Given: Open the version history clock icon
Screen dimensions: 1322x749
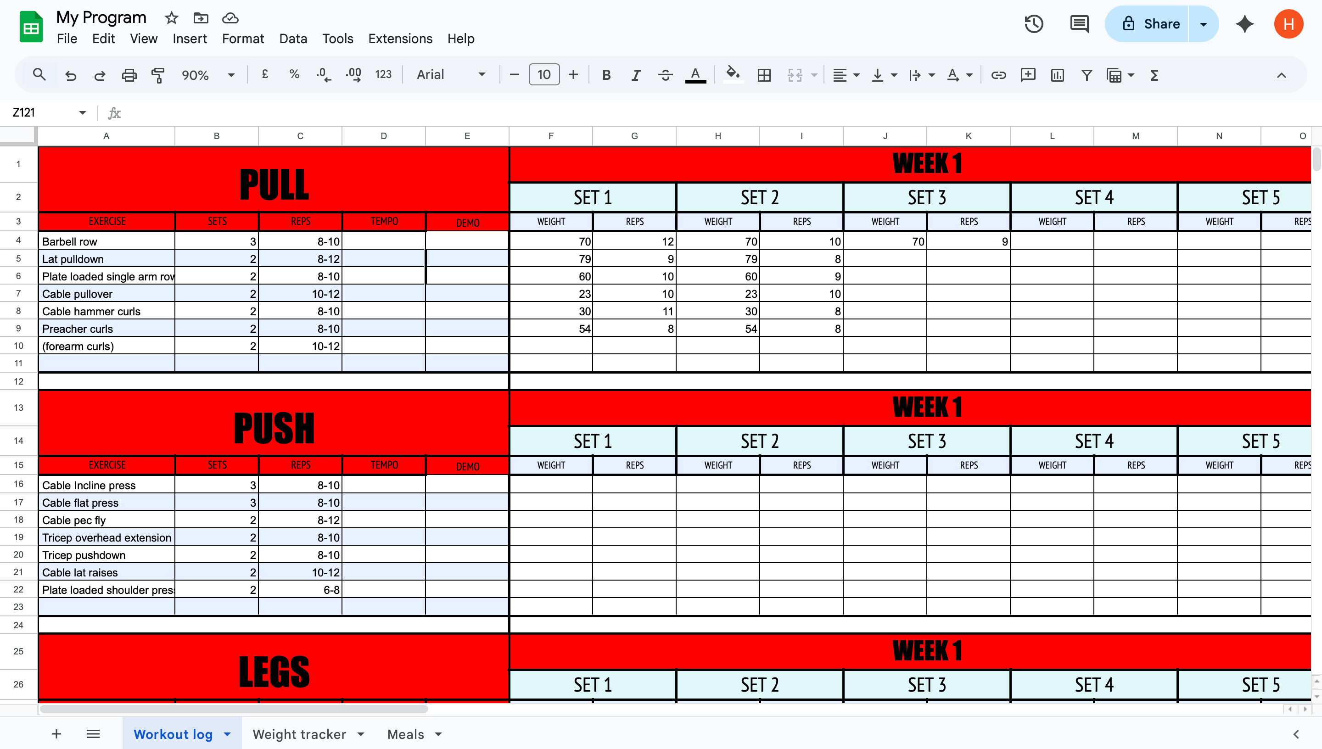Looking at the screenshot, I should [1033, 24].
